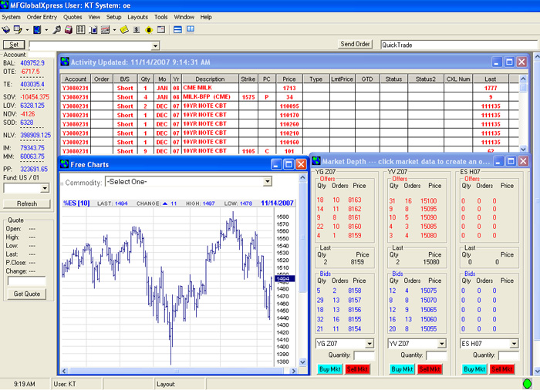Tile windows vertically using toolbar icon
Viewport: 540px width, 390px height.
[191, 29]
